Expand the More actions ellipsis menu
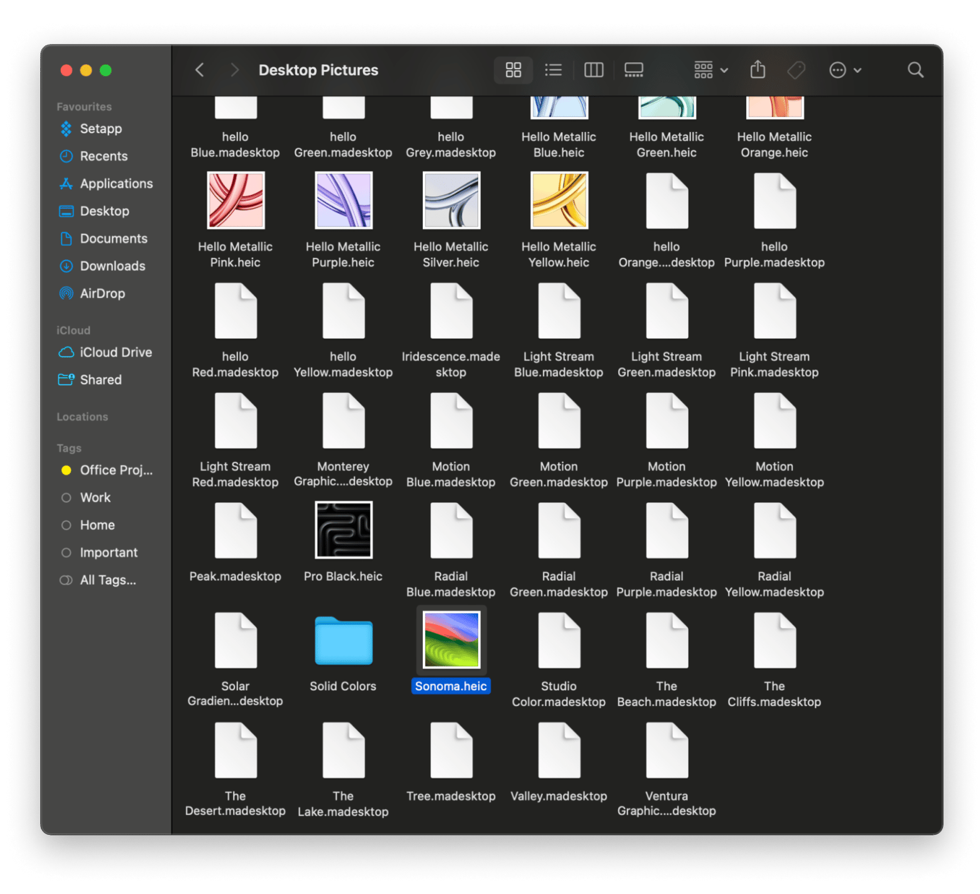This screenshot has height=894, width=980. coord(845,70)
